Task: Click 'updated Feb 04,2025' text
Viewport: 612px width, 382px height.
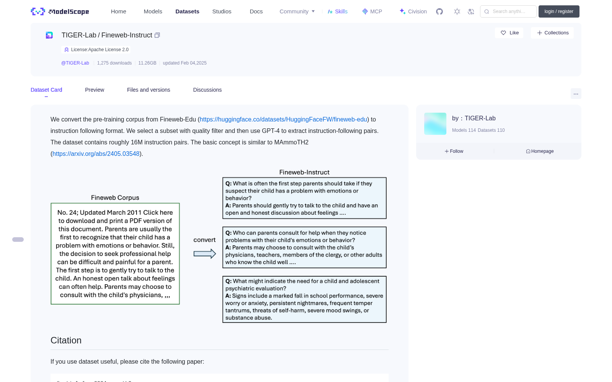Action: click(185, 63)
